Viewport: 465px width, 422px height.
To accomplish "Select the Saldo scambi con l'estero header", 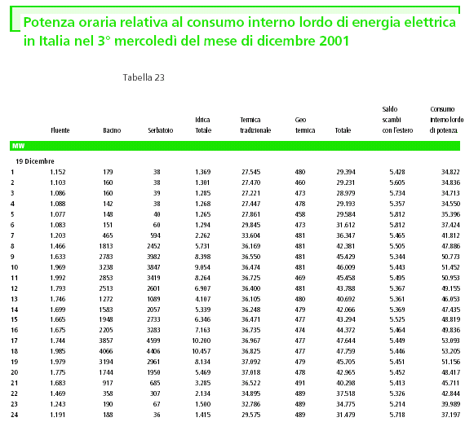I will tap(397, 120).
